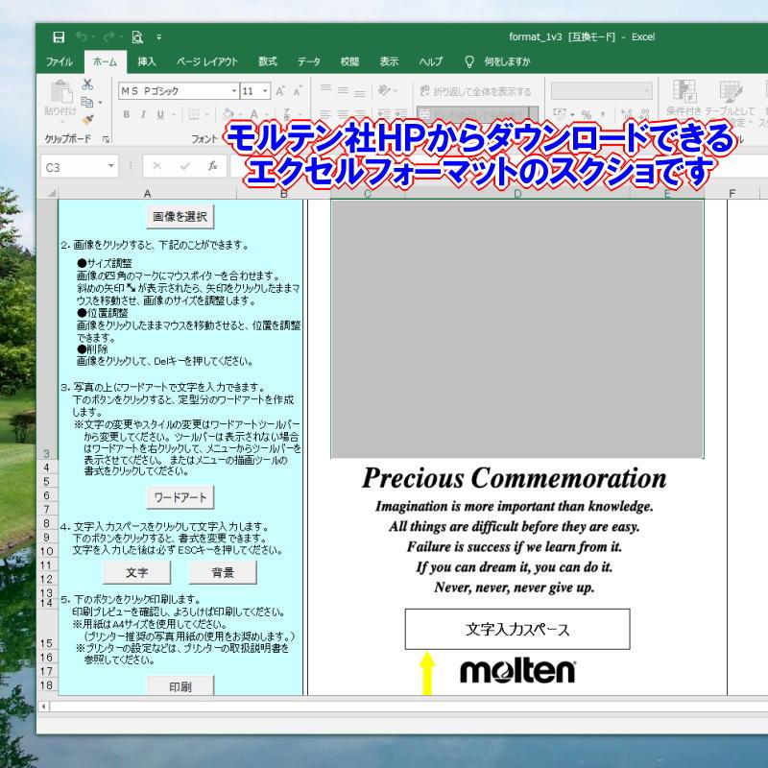Image resolution: width=768 pixels, height=768 pixels.
Task: Expand the Name Box dropdown arrow
Action: (112, 166)
